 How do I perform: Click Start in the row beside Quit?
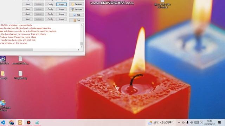click(x=27, y=19)
